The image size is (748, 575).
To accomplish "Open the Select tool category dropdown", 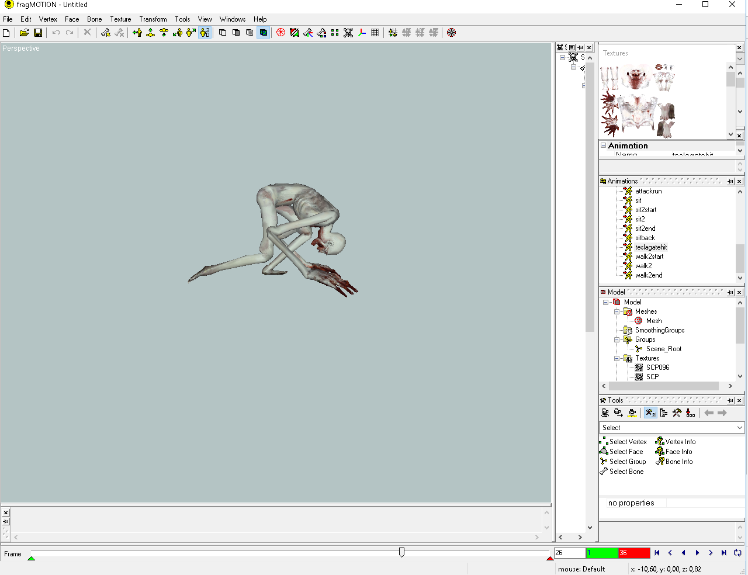I will pyautogui.click(x=739, y=428).
